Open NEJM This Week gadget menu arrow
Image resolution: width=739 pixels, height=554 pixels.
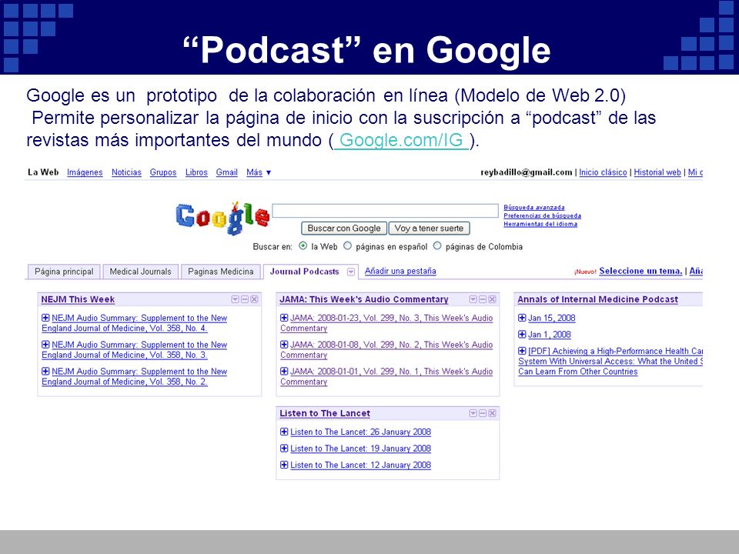pos(236,299)
